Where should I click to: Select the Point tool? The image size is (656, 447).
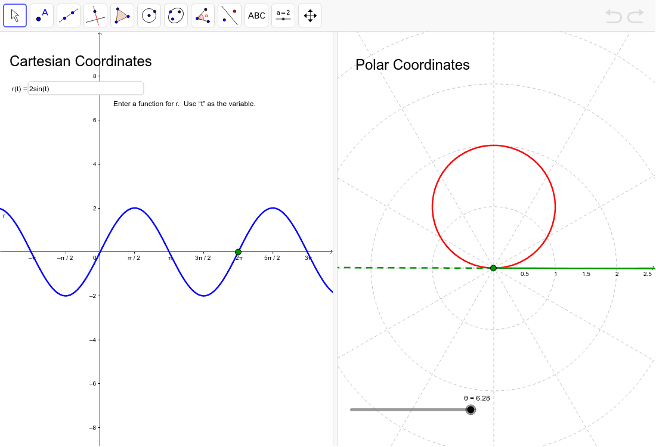coord(42,15)
